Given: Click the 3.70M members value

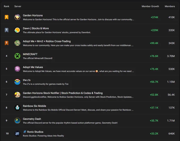Looking at the screenshot, I should (171, 56).
